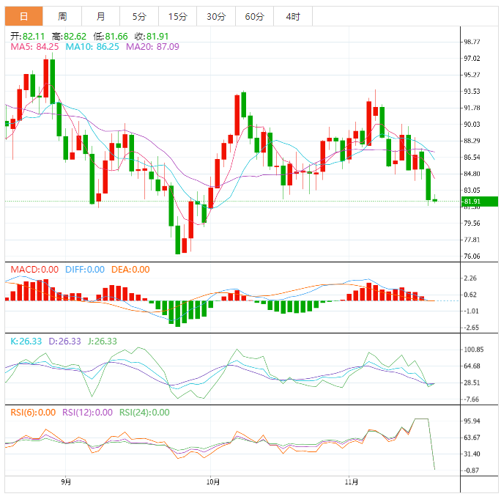501x502 pixels.
Task: Click the green 81.91 current price tag
Action: click(471, 202)
